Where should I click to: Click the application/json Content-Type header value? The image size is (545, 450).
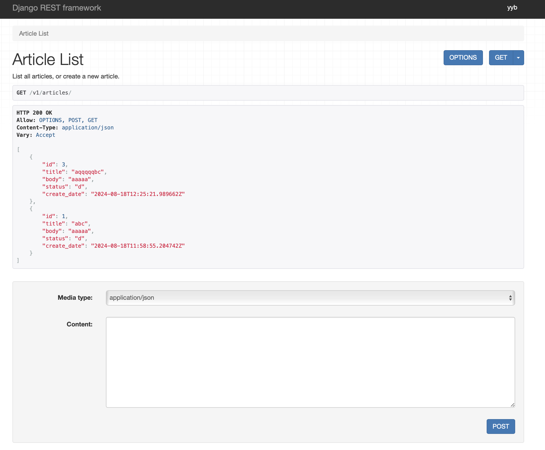point(88,128)
